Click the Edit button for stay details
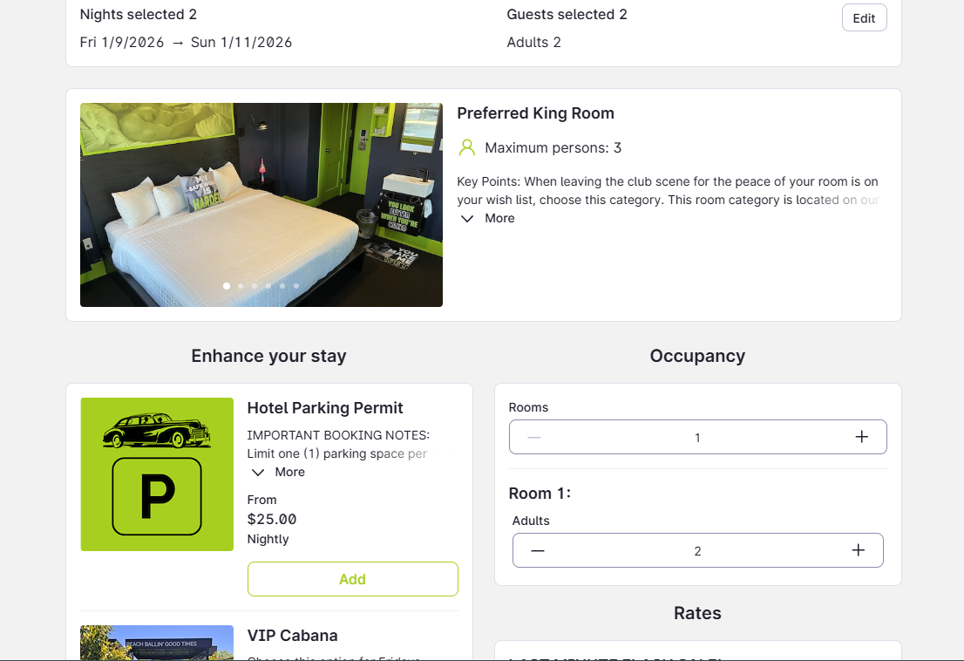Viewport: 964px width, 661px height. (x=864, y=17)
